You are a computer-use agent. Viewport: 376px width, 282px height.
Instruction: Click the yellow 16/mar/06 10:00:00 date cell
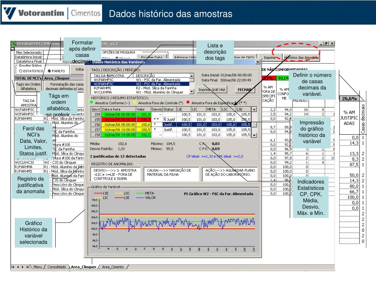pyautogui.click(x=119, y=130)
